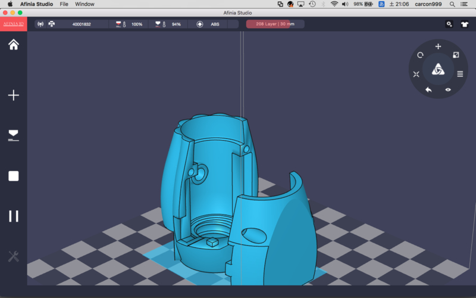Click the printer icon in status bar
The image size is (476, 298).
52,24
